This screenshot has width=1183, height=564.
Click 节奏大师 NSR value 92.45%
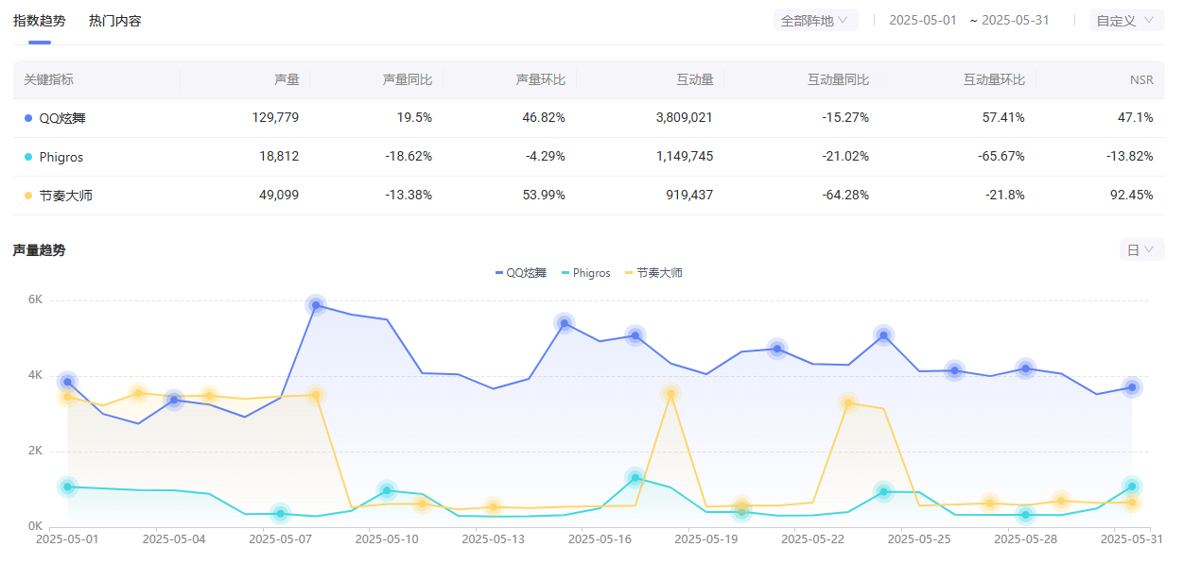point(1133,196)
